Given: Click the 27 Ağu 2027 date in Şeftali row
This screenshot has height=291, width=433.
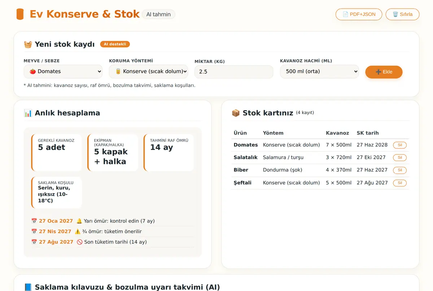Looking at the screenshot, I should (x=372, y=183).
